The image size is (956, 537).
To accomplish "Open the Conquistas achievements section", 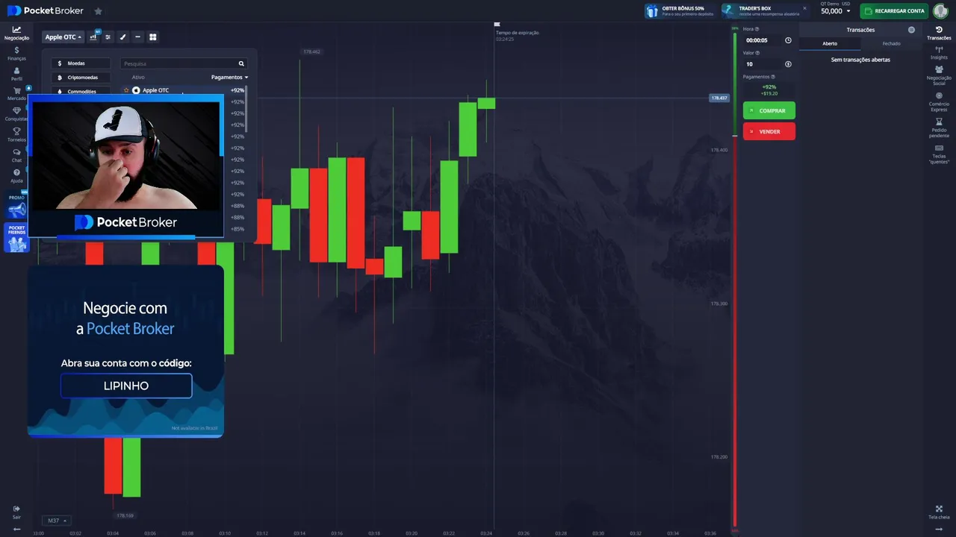I will [x=16, y=114].
